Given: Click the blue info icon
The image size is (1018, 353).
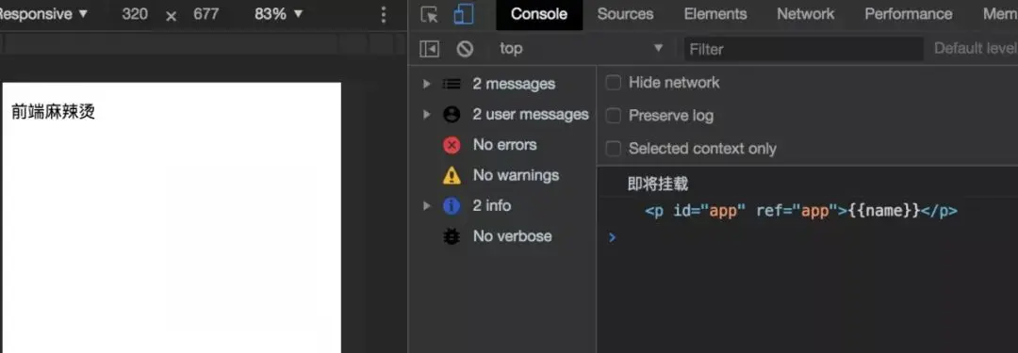Looking at the screenshot, I should 452,206.
